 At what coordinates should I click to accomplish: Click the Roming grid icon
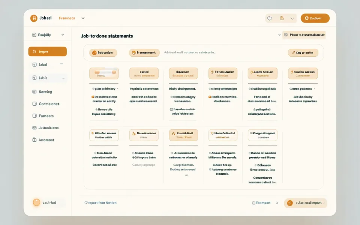[34, 92]
